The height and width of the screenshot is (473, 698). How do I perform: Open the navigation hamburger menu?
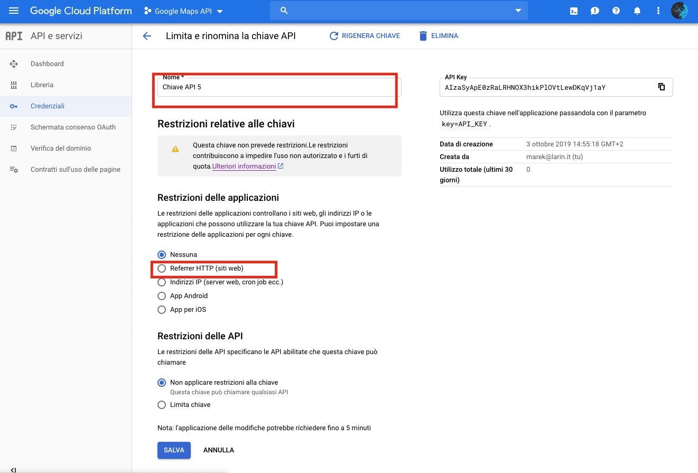coord(14,11)
